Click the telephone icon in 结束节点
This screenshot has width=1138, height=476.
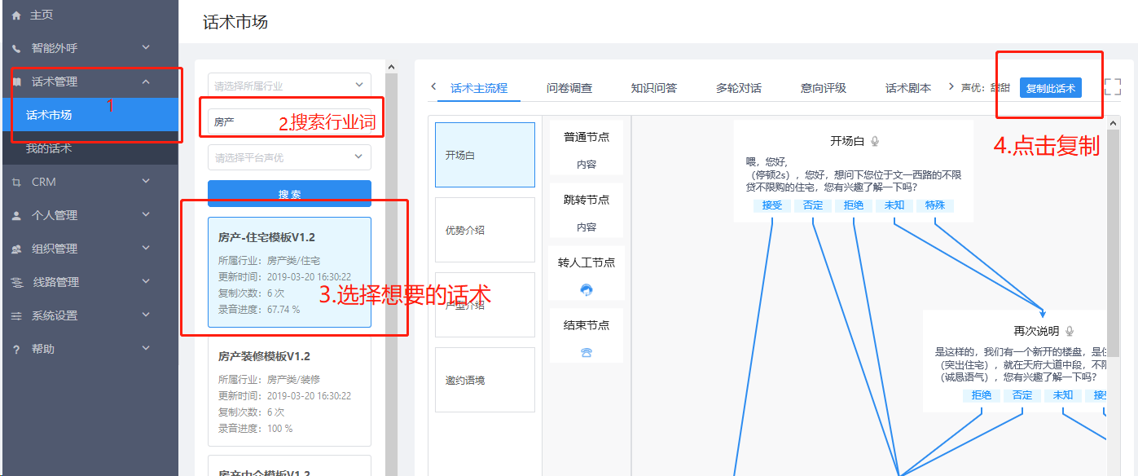(586, 352)
